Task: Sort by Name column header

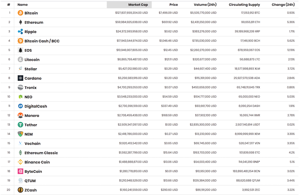Action: tap(23, 5)
